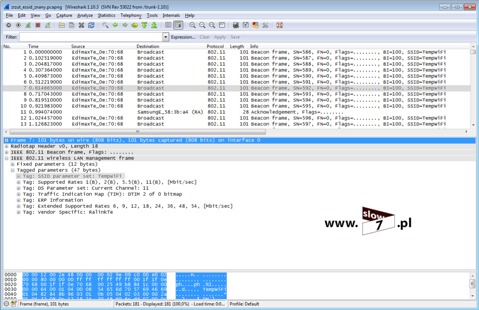The width and height of the screenshot is (479, 310).
Task: Open preferences tools icon
Action: [x=265, y=25]
